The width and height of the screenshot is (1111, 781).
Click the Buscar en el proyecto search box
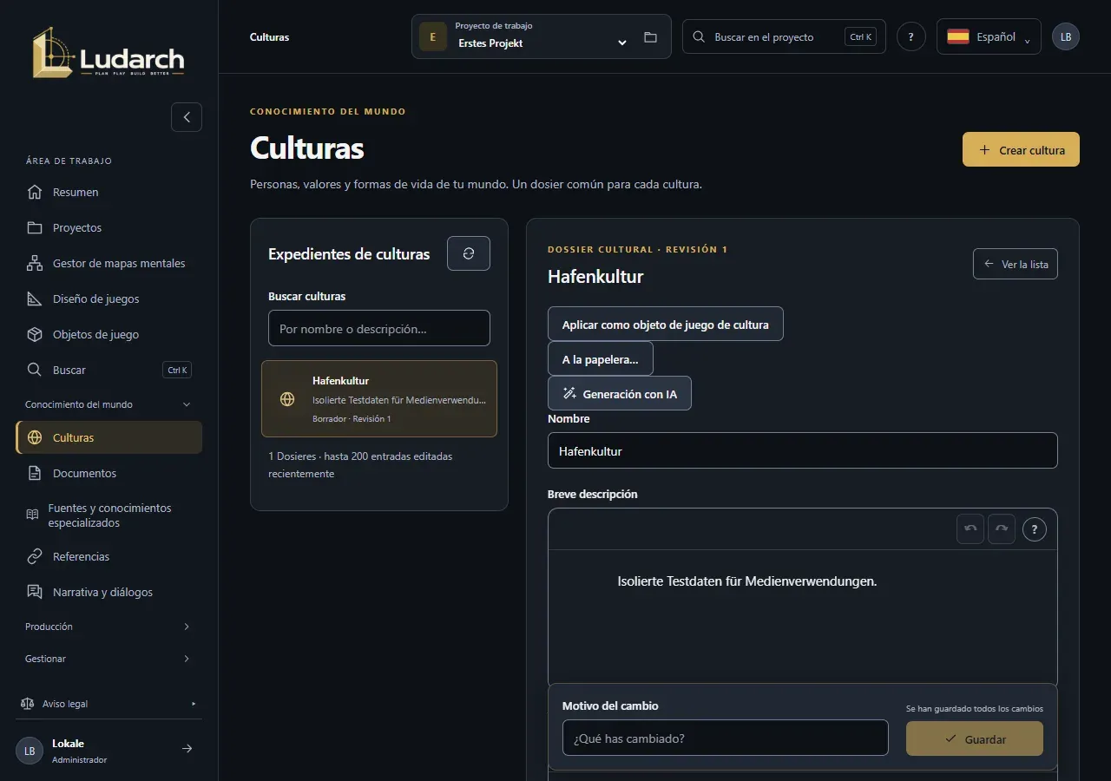click(784, 36)
